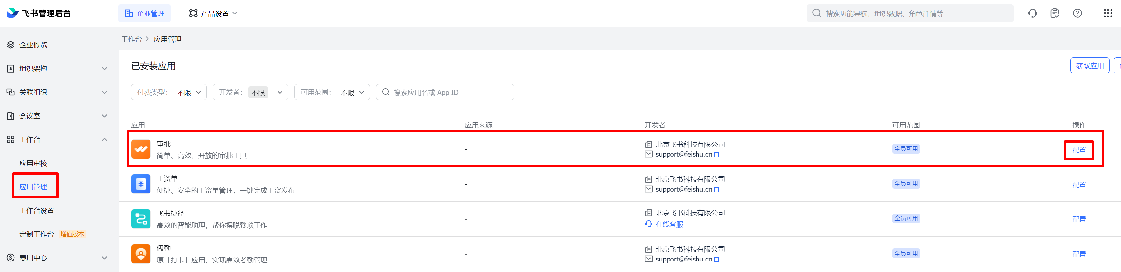Open the 付费类型 filter dropdown
1121x272 pixels.
(169, 92)
